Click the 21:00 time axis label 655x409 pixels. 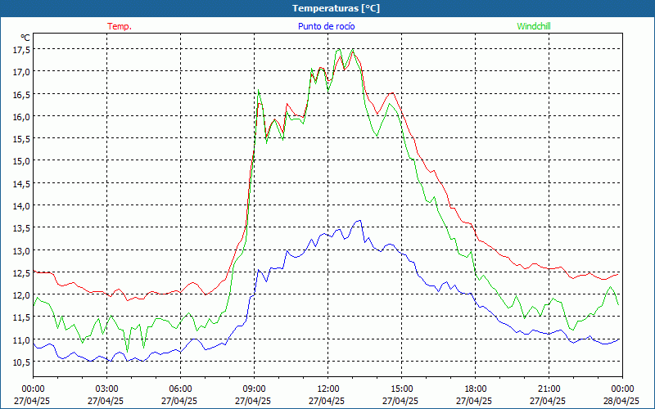pos(549,389)
